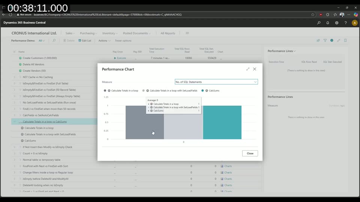The image size is (360, 202).
Task: Click the Help question mark icon
Action: (x=345, y=23)
